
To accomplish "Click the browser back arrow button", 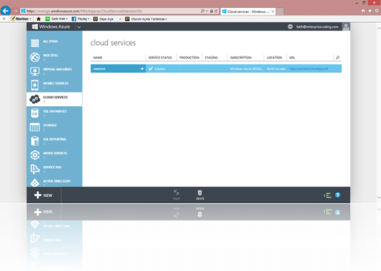I will coord(6,11).
